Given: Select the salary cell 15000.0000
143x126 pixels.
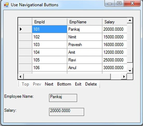Looking at the screenshot, I should (115, 37).
